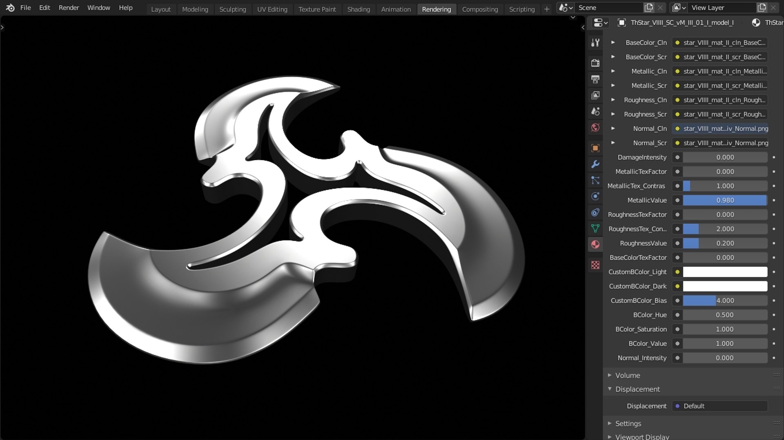Image resolution: width=784 pixels, height=440 pixels.
Task: Expand the BaseColor_Cln input
Action: click(x=613, y=42)
